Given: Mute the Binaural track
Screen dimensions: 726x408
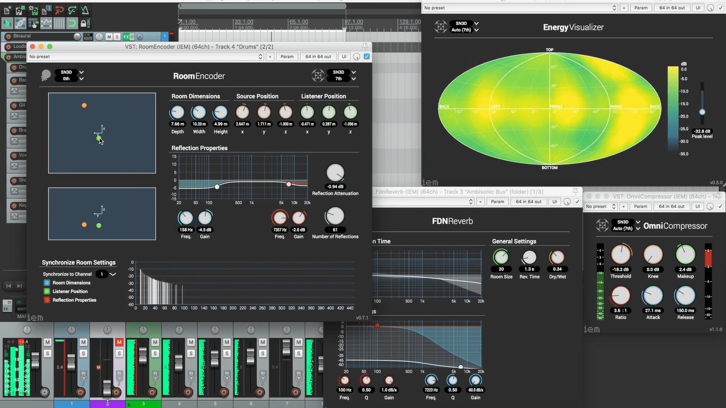Looking at the screenshot, I should click(x=109, y=37).
